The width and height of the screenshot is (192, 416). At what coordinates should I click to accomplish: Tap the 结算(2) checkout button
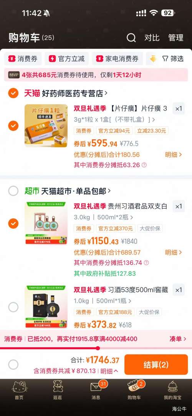(156, 365)
